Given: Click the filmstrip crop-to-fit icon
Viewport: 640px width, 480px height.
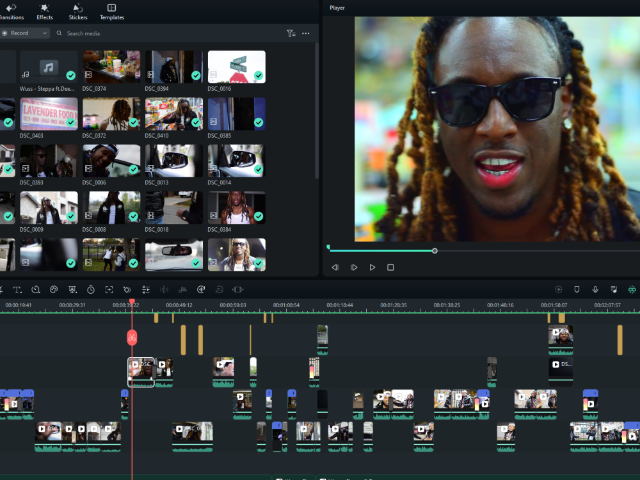Looking at the screenshot, I should click(237, 290).
